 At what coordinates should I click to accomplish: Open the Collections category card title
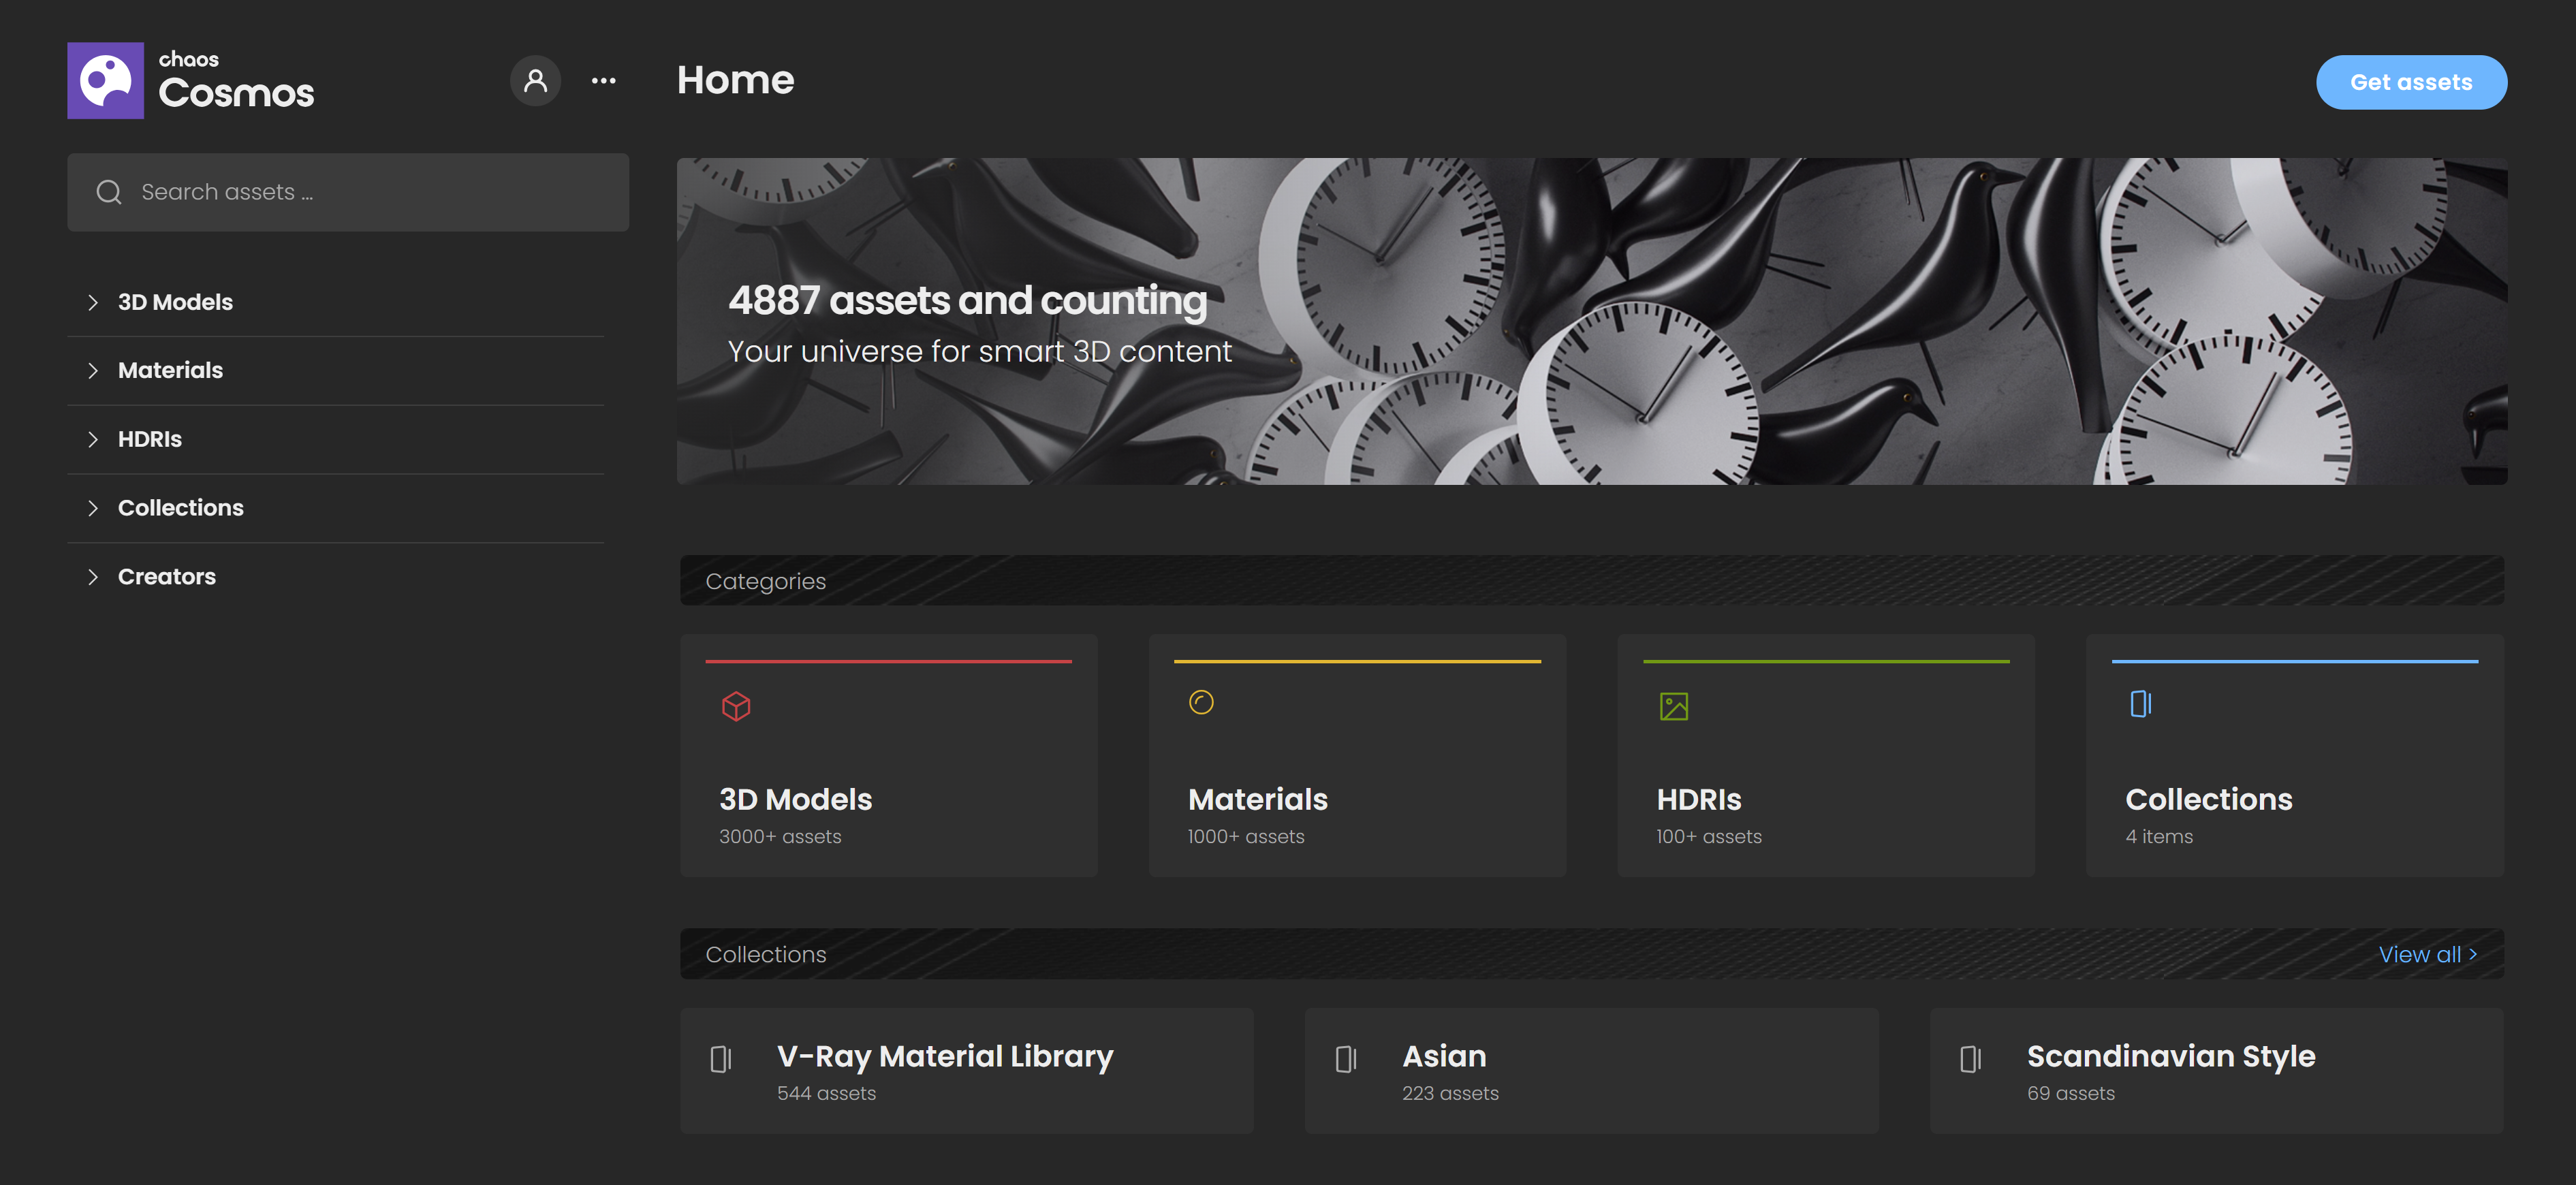(x=2208, y=800)
